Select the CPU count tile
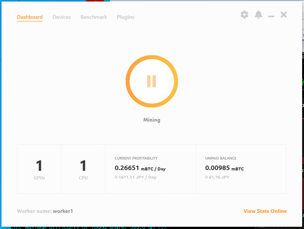This screenshot has height=229, width=304. (83, 169)
